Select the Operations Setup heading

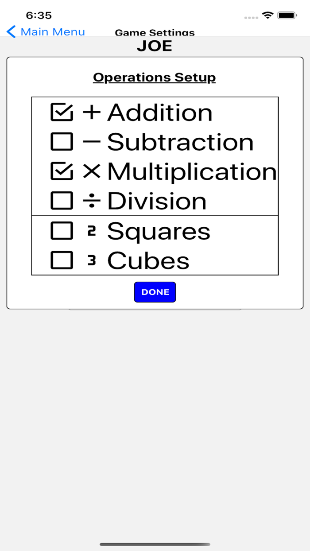154,77
